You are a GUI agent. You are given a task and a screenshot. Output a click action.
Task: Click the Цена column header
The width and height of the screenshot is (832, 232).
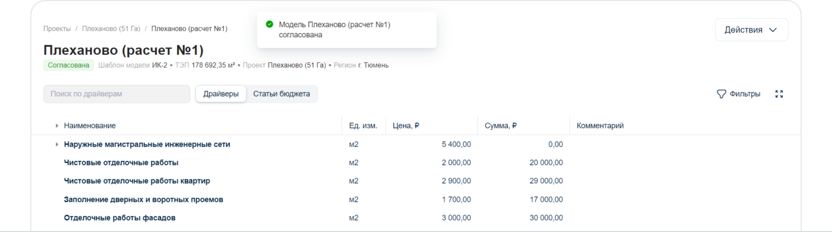click(x=406, y=126)
